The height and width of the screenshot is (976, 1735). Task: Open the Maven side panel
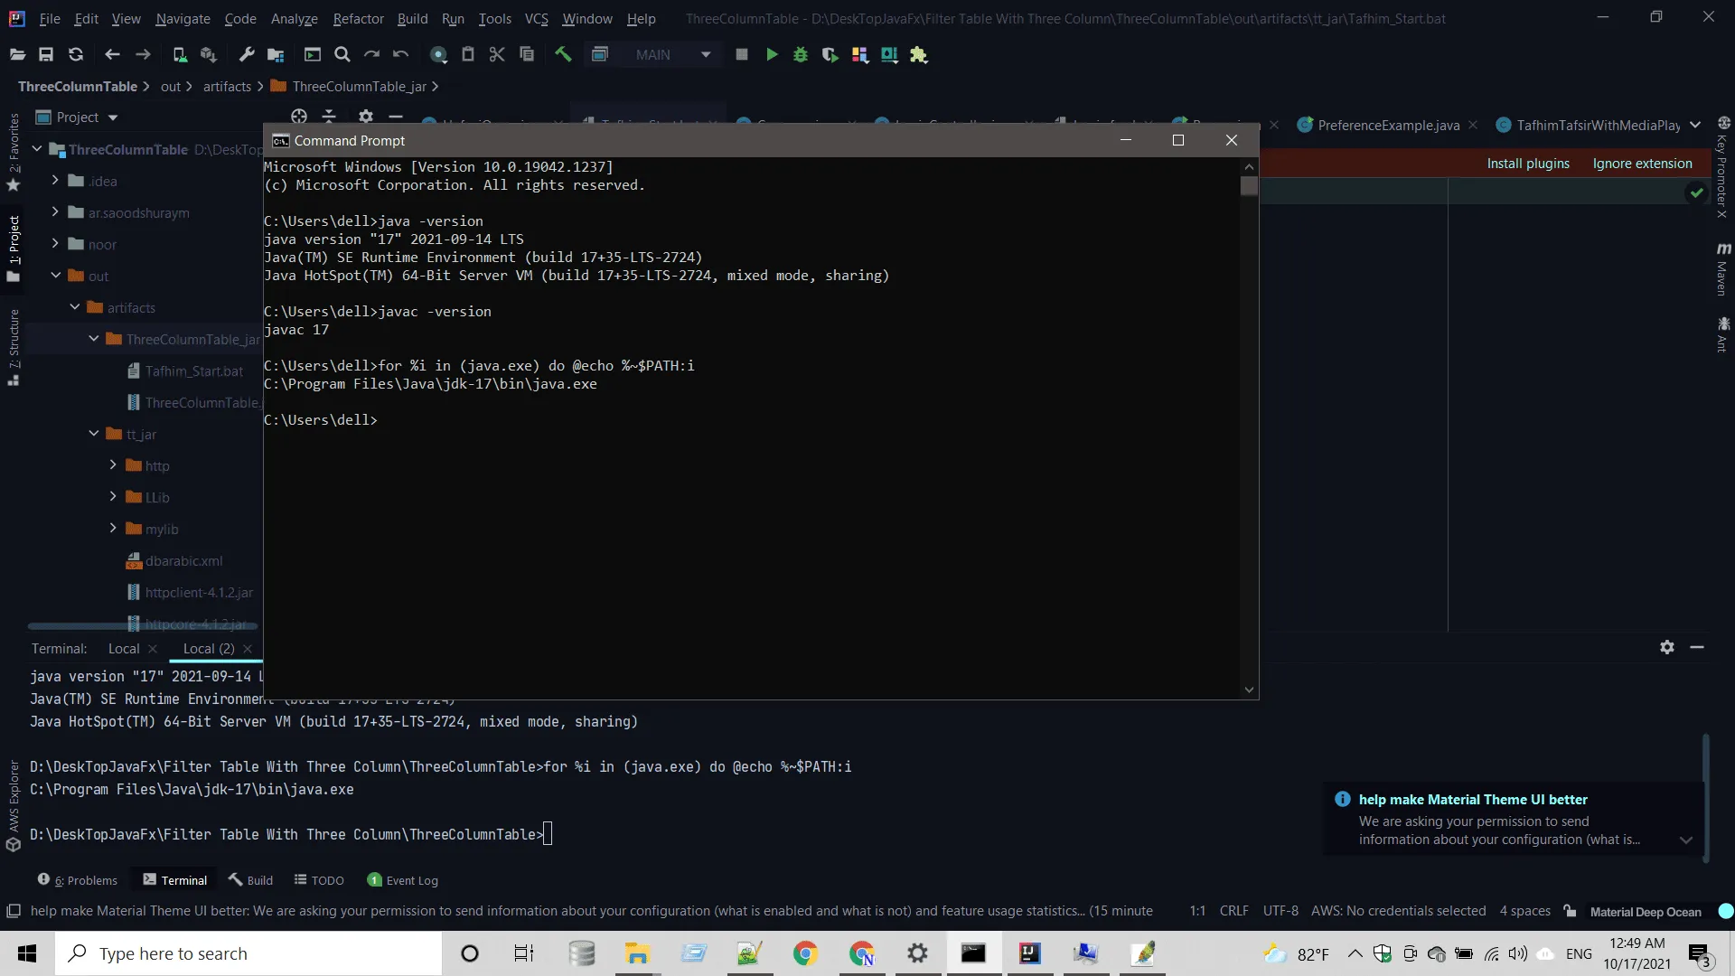pyautogui.click(x=1722, y=269)
